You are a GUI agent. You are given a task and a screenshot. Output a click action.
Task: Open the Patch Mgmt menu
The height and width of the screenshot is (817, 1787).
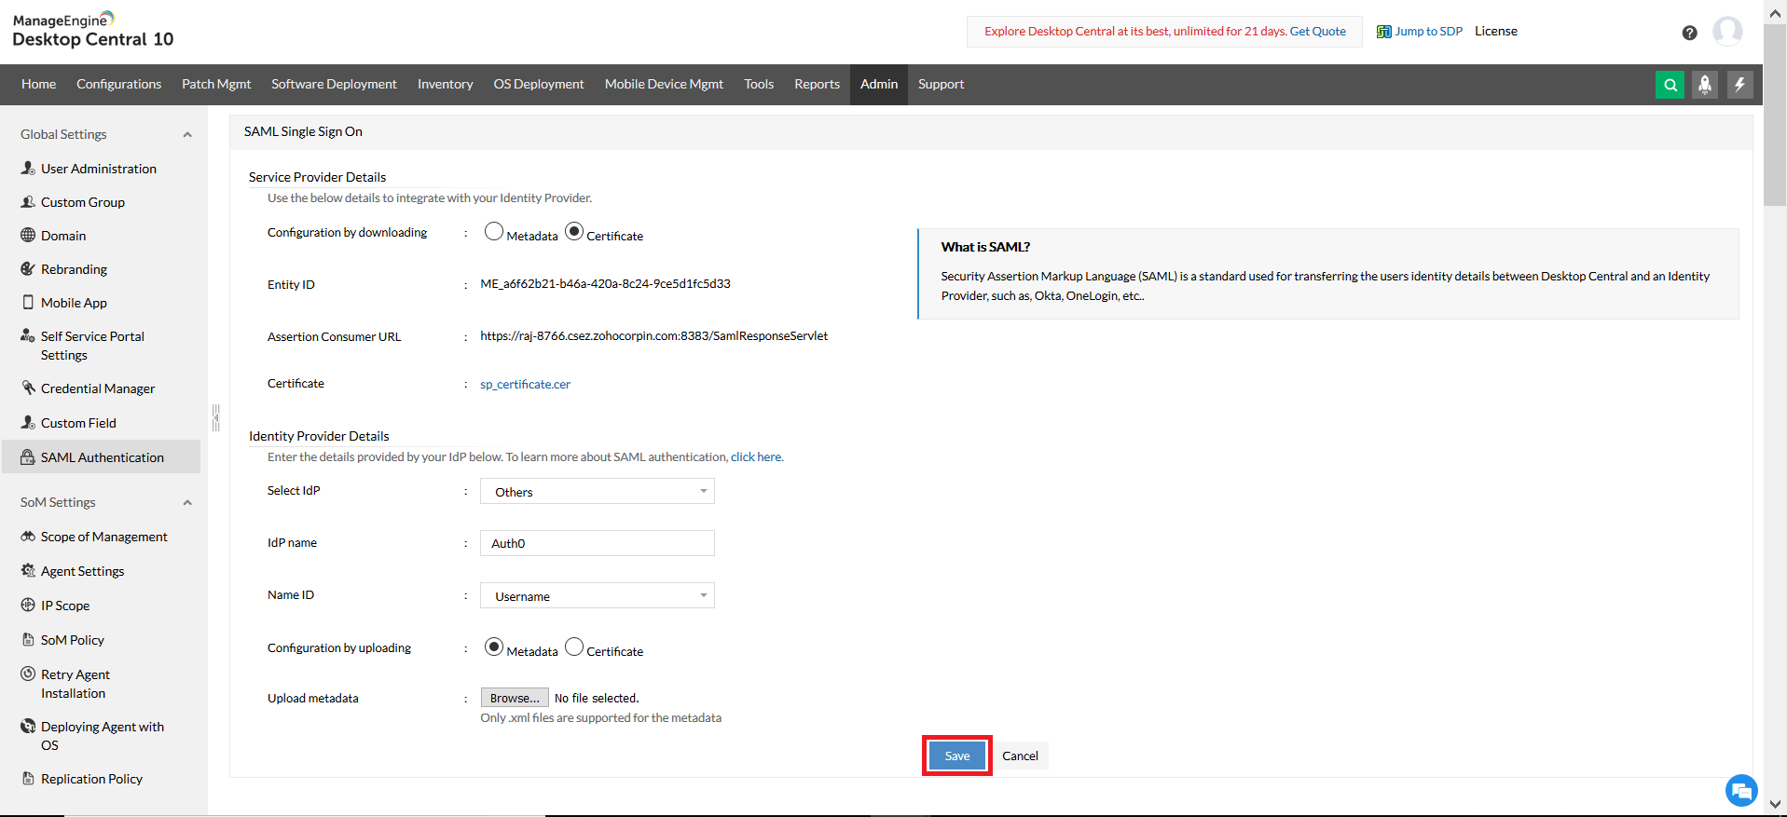click(x=216, y=85)
